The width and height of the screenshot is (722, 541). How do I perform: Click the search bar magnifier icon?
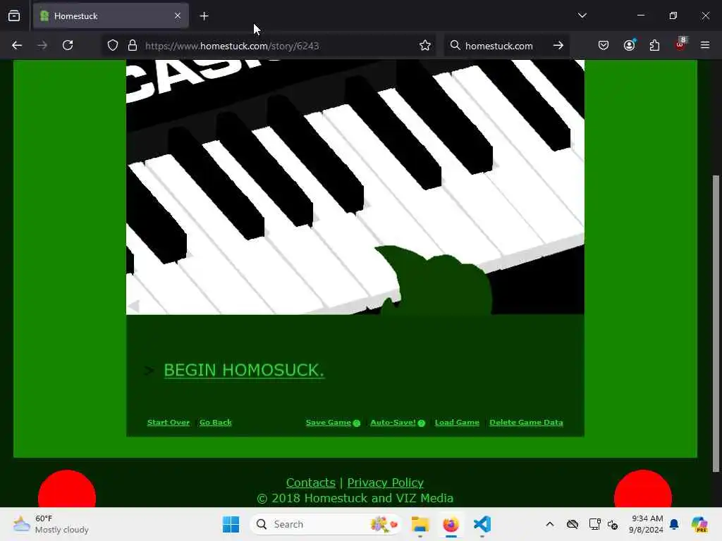pos(455,46)
